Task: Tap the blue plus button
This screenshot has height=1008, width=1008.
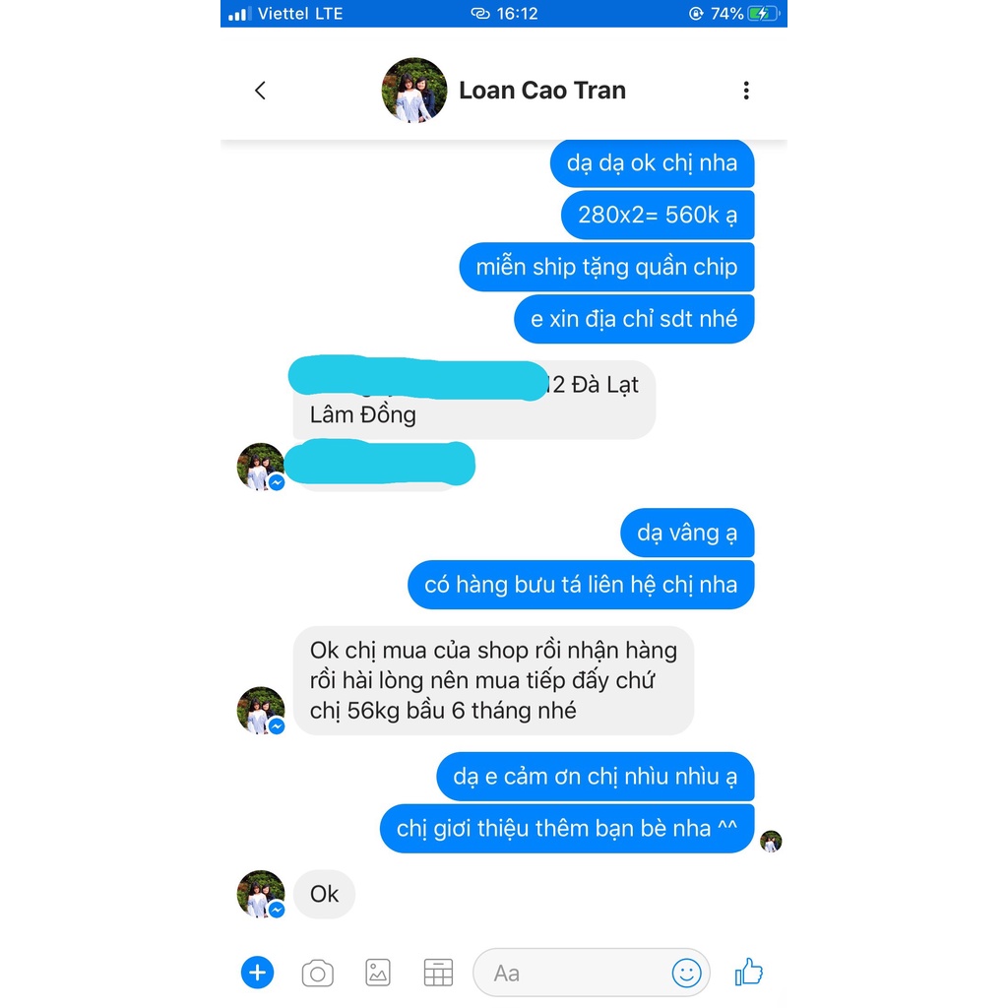Action: pos(257,972)
